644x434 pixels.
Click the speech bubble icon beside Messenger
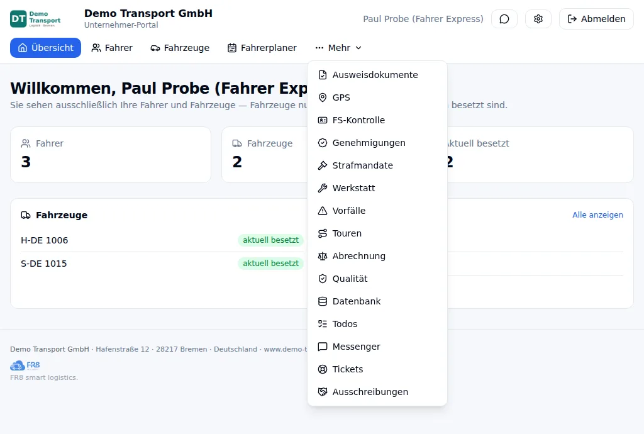323,346
